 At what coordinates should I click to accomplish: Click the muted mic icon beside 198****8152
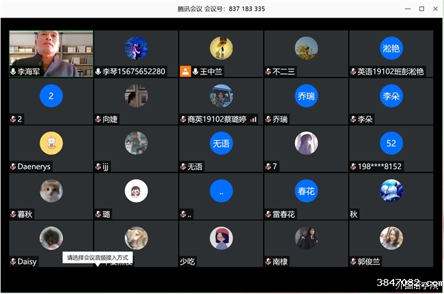click(353, 166)
